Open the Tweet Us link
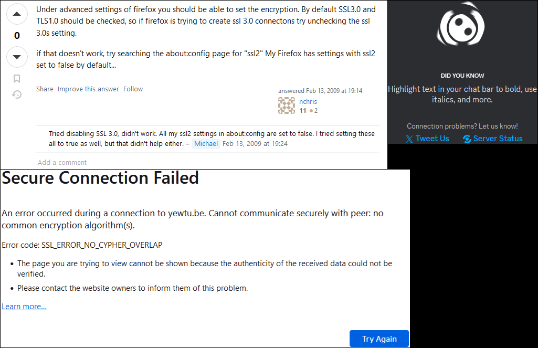Image resolution: width=538 pixels, height=348 pixels. click(432, 139)
